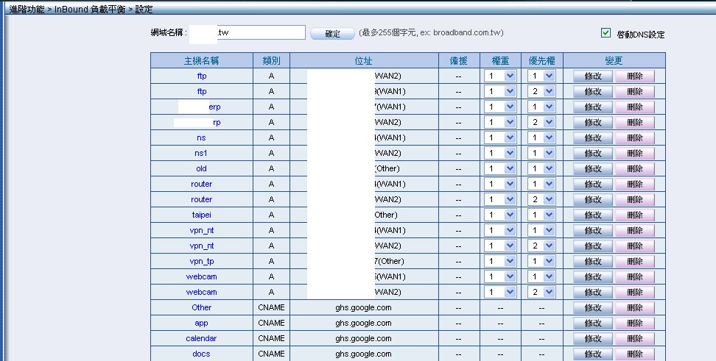The image size is (716, 361).
Task: Click 刪除 for webcam on WAN1
Action: [635, 276]
